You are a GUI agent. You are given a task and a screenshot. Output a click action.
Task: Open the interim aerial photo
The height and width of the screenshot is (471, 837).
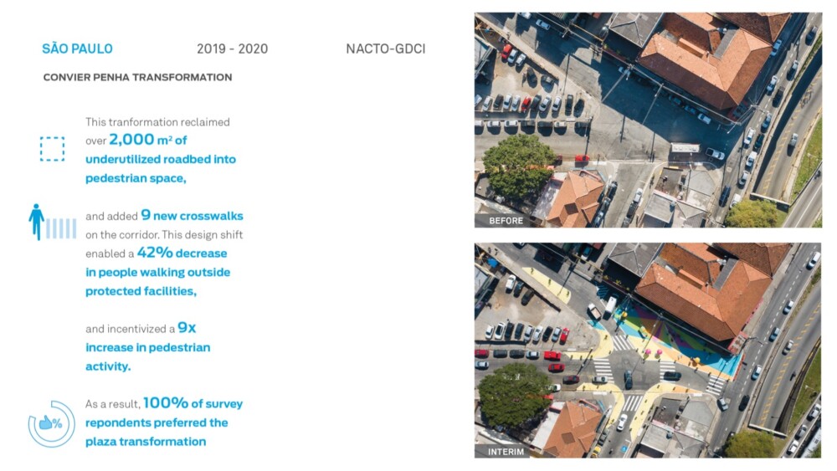[647, 350]
